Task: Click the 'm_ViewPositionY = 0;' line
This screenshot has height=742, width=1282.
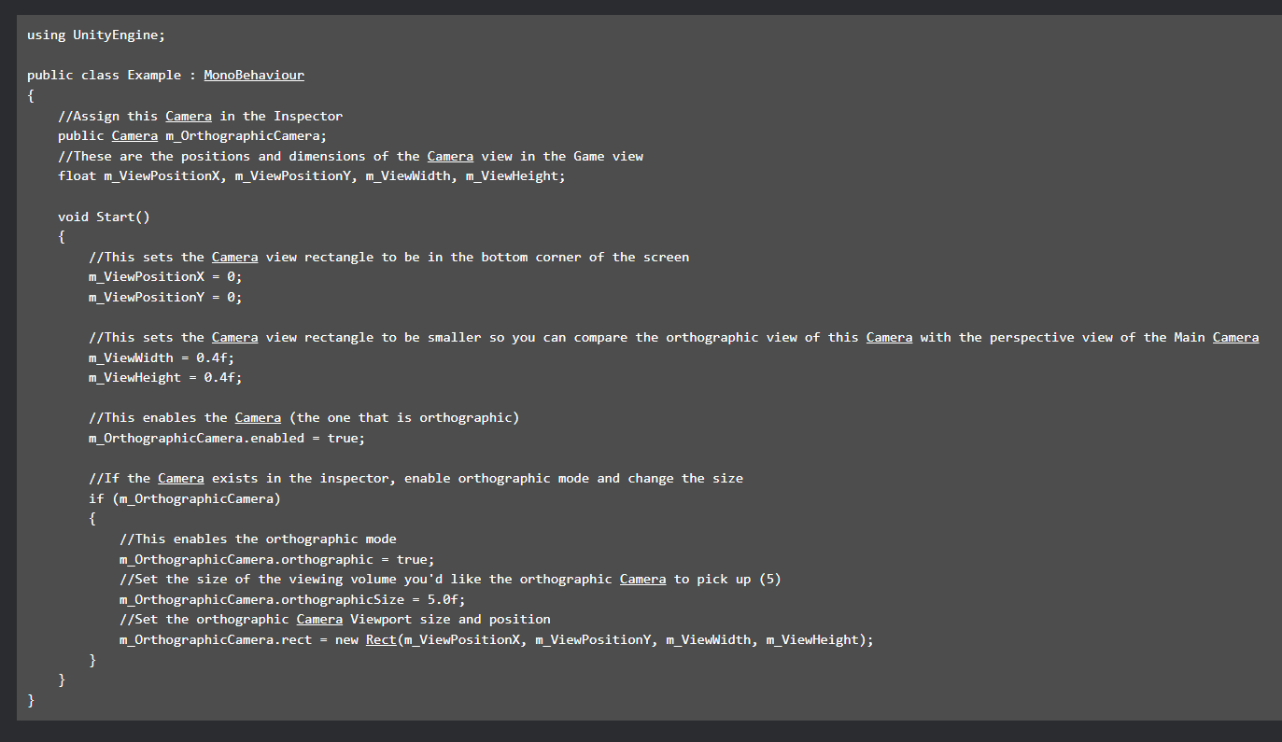Action: point(165,297)
